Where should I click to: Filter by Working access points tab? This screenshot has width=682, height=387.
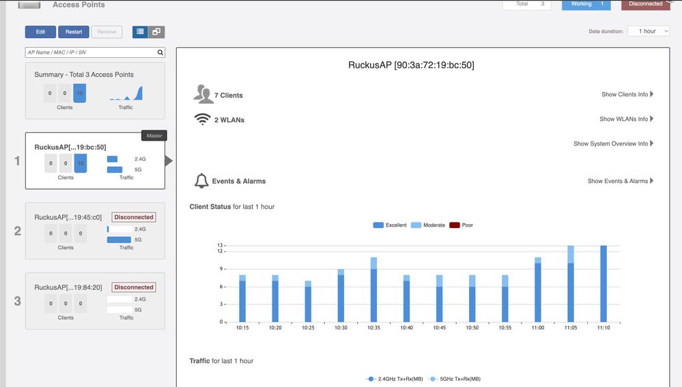click(586, 4)
